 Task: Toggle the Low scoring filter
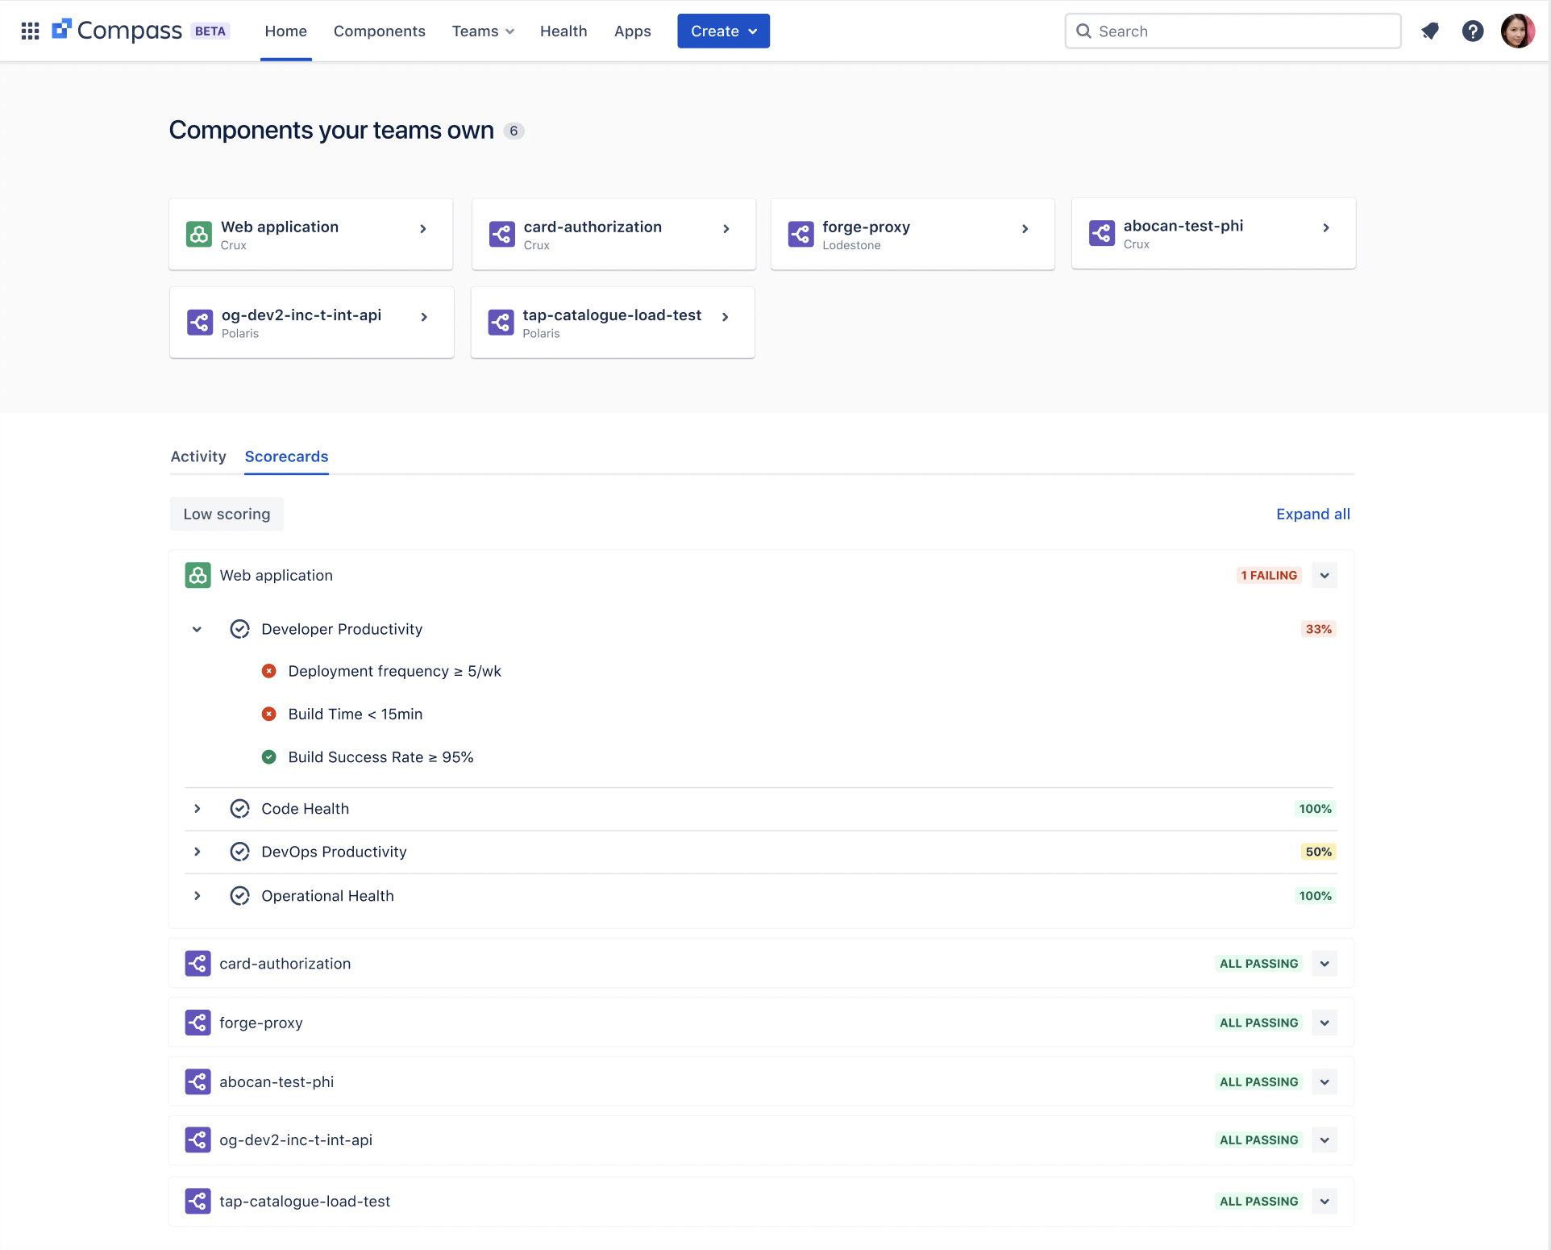(227, 514)
